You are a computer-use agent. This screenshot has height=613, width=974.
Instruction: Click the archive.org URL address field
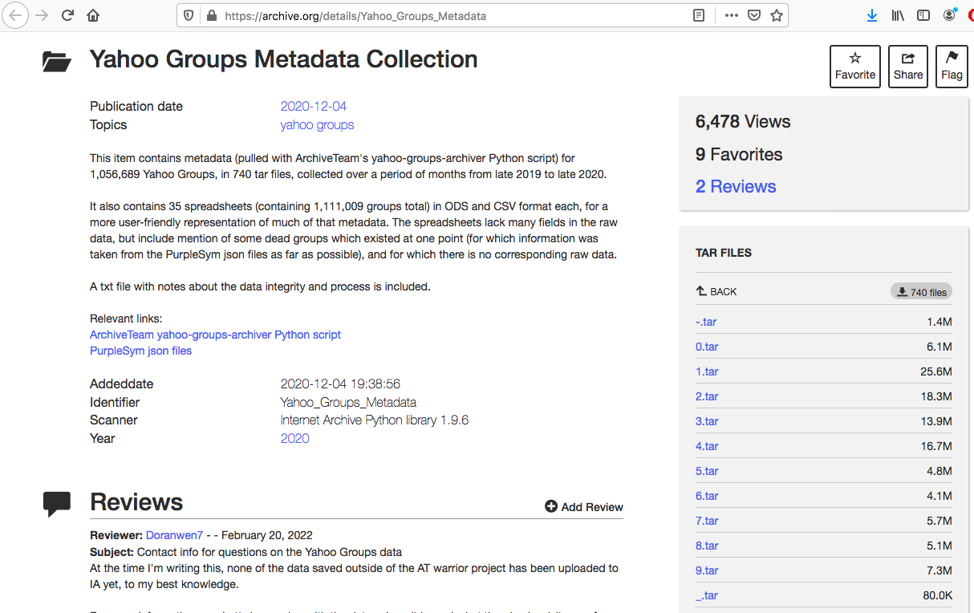click(x=449, y=15)
